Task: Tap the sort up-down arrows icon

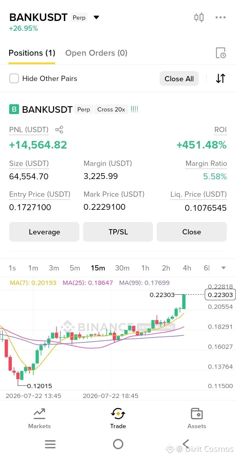Action: click(x=221, y=79)
